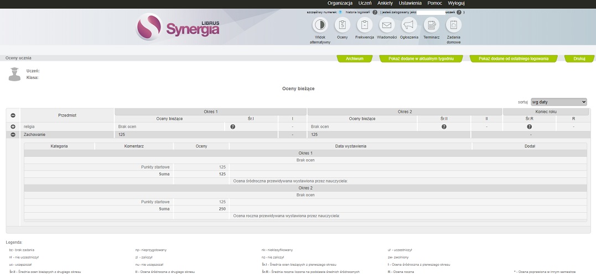This screenshot has width=596, height=279.
Task: Click the Dodał column header
Action: 530,146
